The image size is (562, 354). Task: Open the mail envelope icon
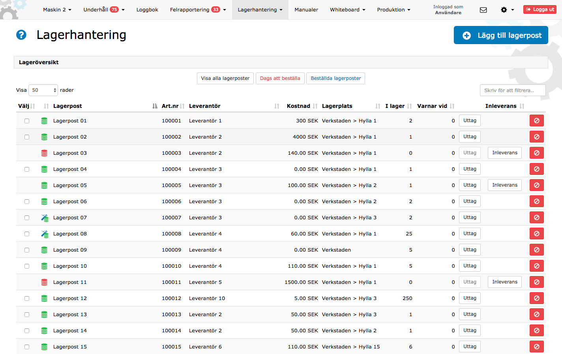(483, 10)
